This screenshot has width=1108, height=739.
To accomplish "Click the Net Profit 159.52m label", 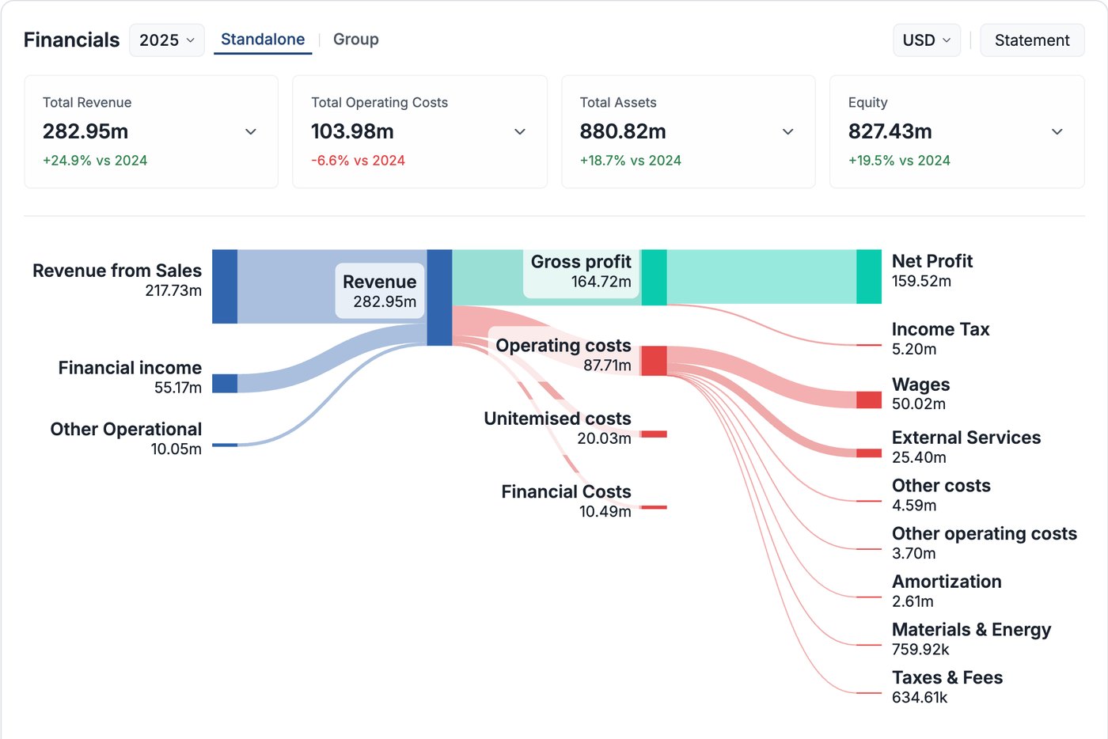I will [x=932, y=271].
